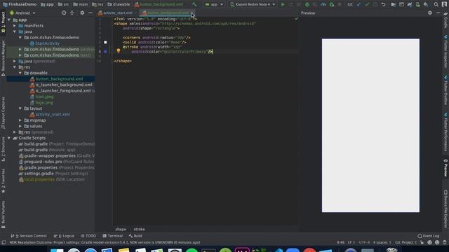The image size is (449, 252).
Task: Toggle the Build Variants side tool window
Action: 3,214
